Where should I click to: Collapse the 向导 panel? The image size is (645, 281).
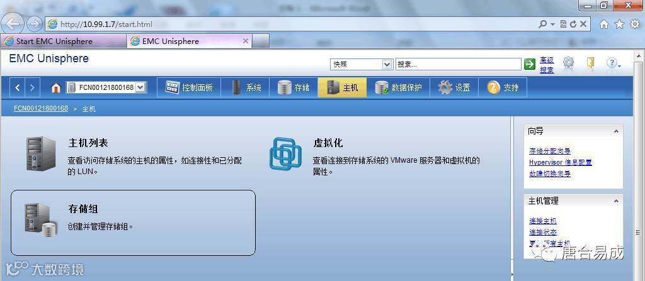[616, 131]
